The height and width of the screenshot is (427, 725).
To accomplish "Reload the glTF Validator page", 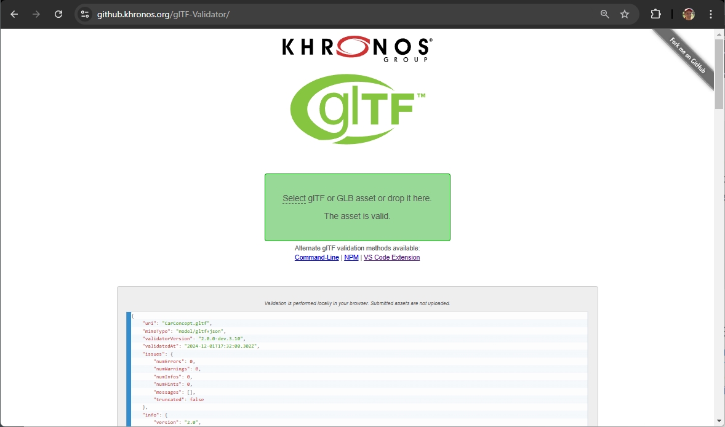I will (x=58, y=14).
